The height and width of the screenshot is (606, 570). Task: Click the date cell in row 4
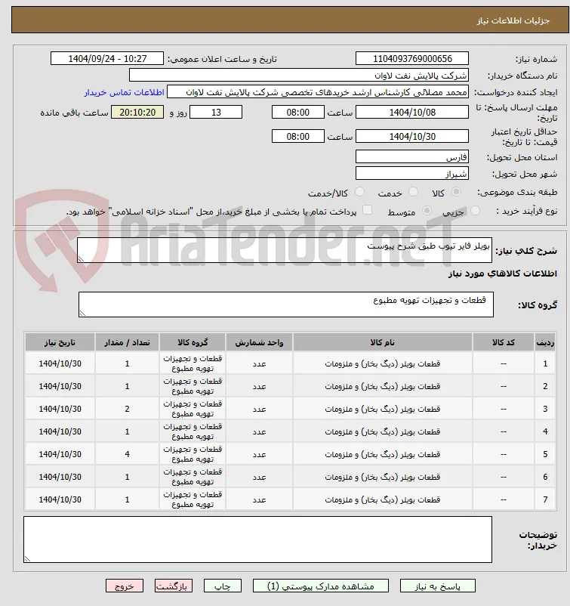coord(60,431)
